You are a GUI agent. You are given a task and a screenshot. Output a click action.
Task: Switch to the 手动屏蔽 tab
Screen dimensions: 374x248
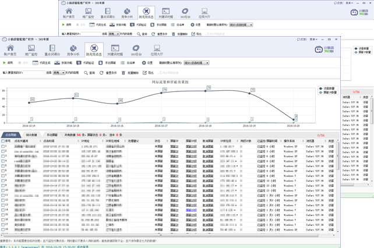[52, 134]
